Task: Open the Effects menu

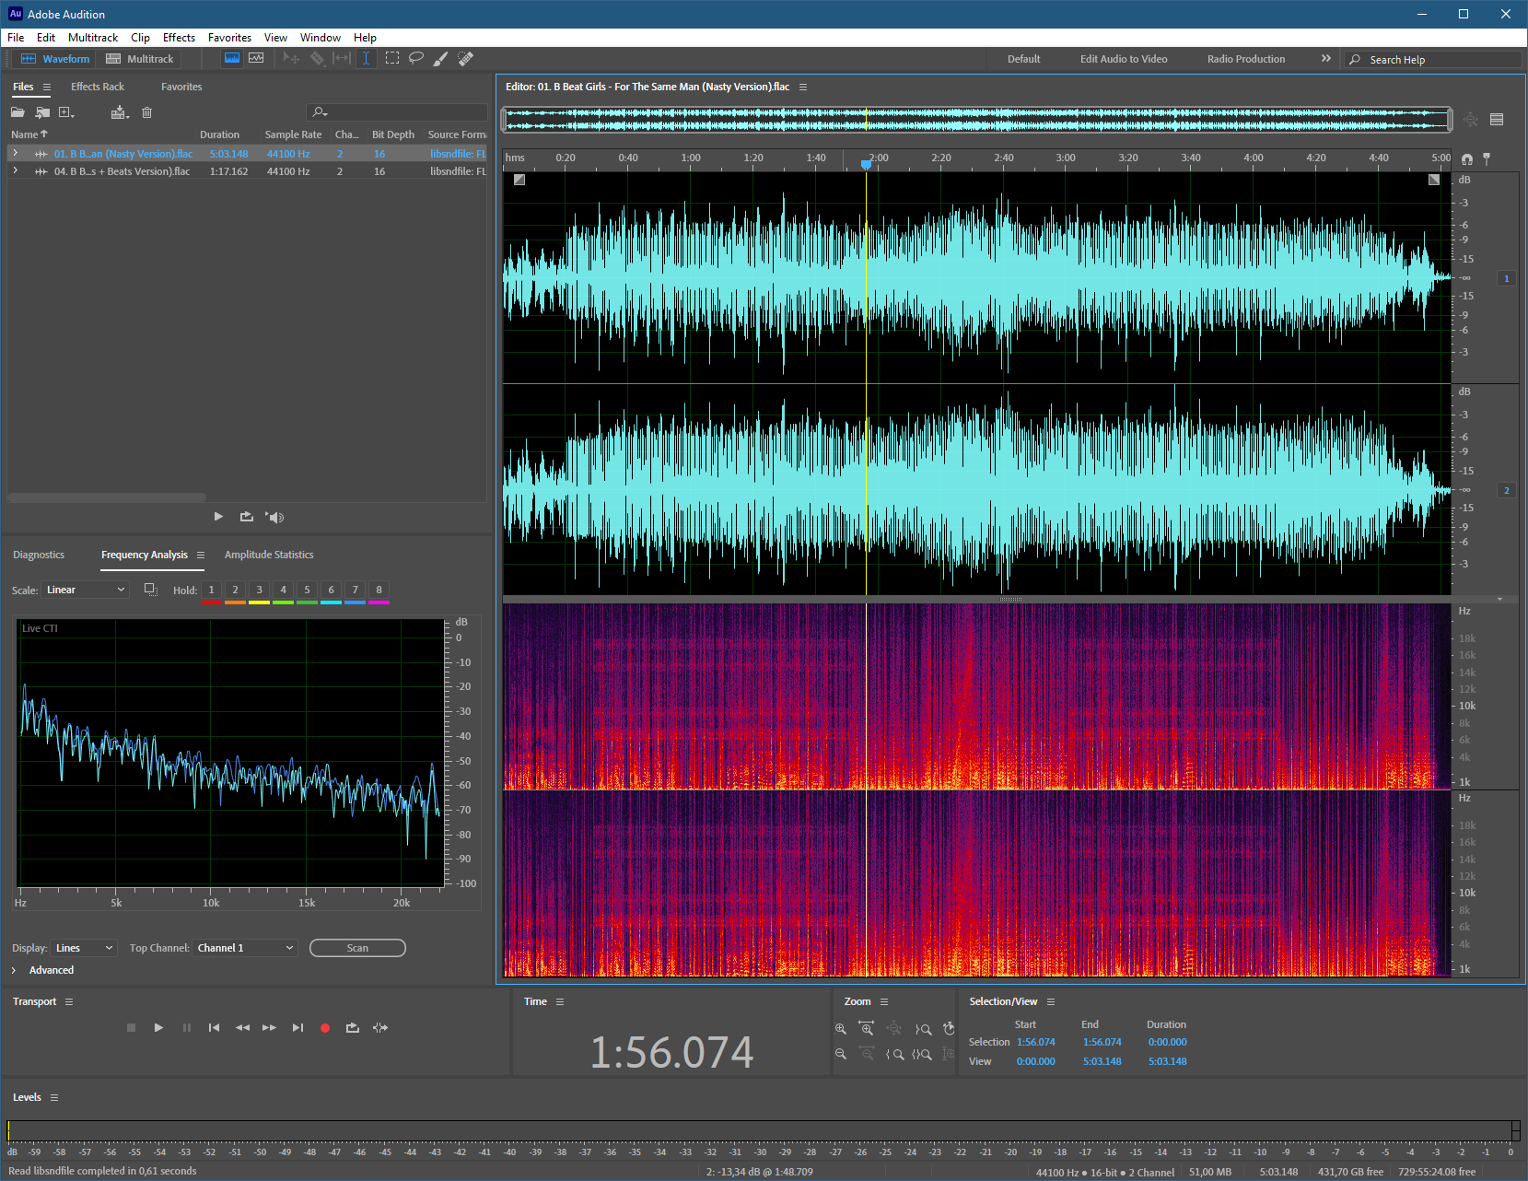Action: click(x=179, y=38)
